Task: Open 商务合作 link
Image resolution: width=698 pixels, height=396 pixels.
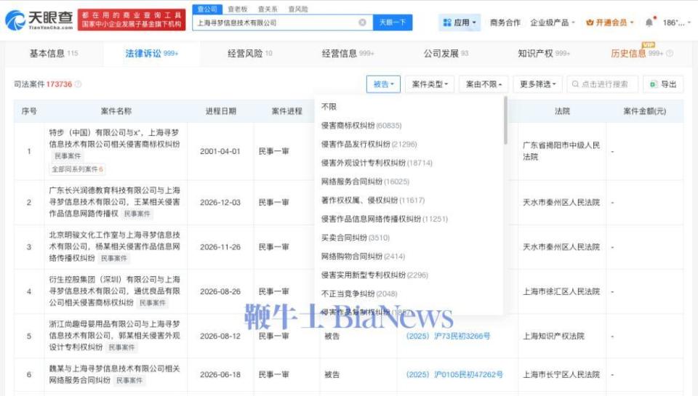Action: [x=505, y=23]
